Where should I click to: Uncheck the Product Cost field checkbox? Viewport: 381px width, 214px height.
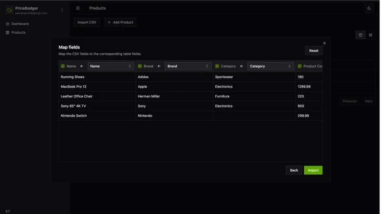coord(300,66)
